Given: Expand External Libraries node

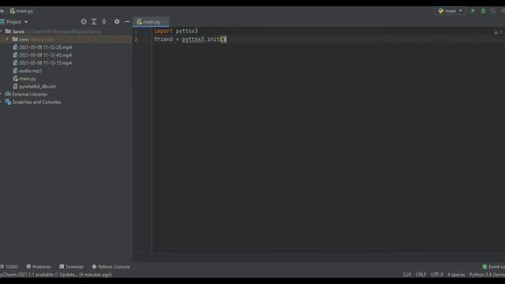Looking at the screenshot, I should (1, 95).
